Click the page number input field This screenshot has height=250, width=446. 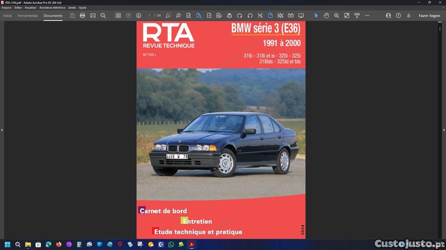150,15
